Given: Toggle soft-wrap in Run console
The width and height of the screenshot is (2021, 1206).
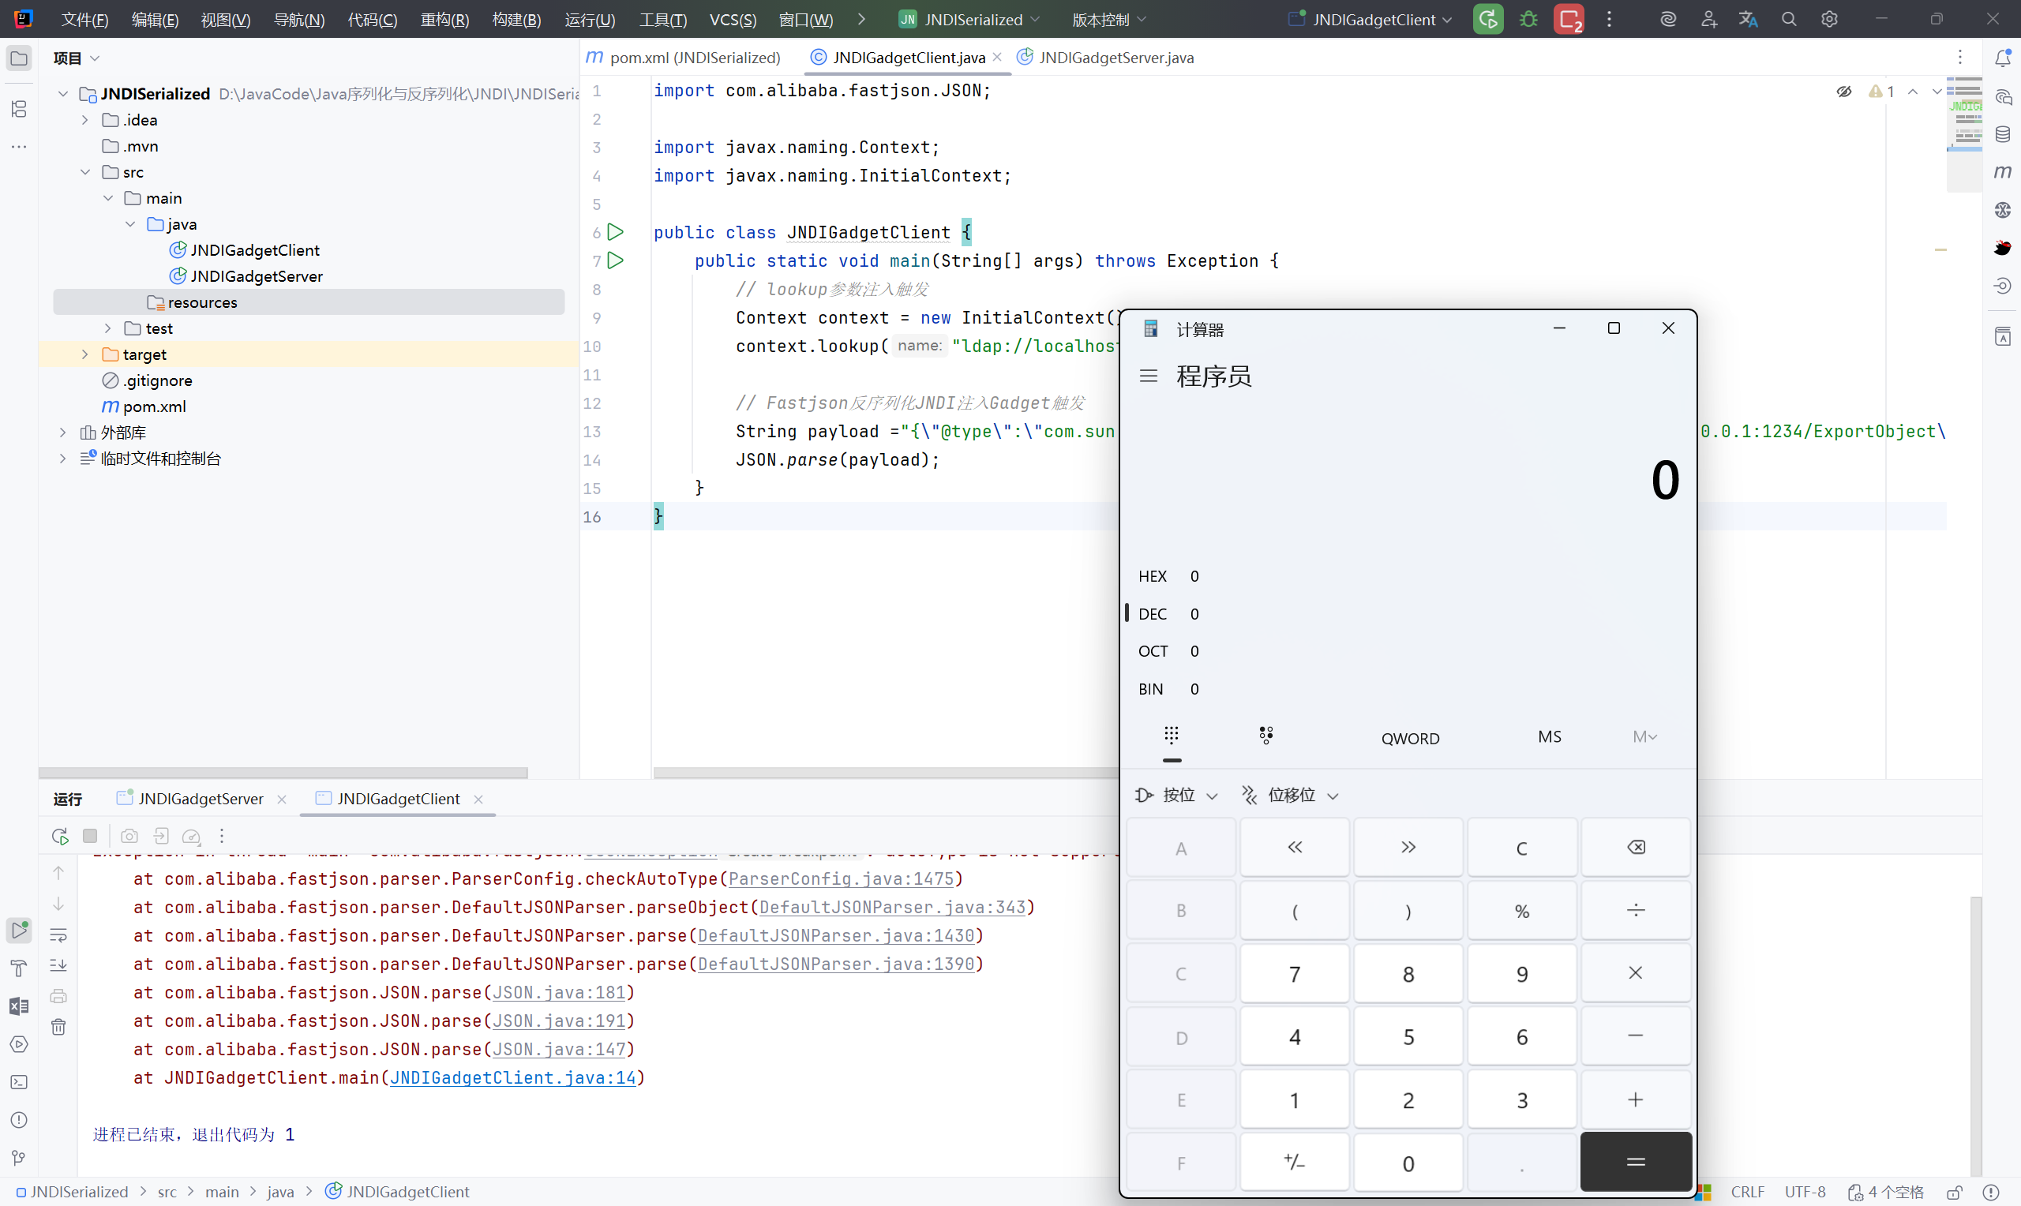Looking at the screenshot, I should [58, 935].
